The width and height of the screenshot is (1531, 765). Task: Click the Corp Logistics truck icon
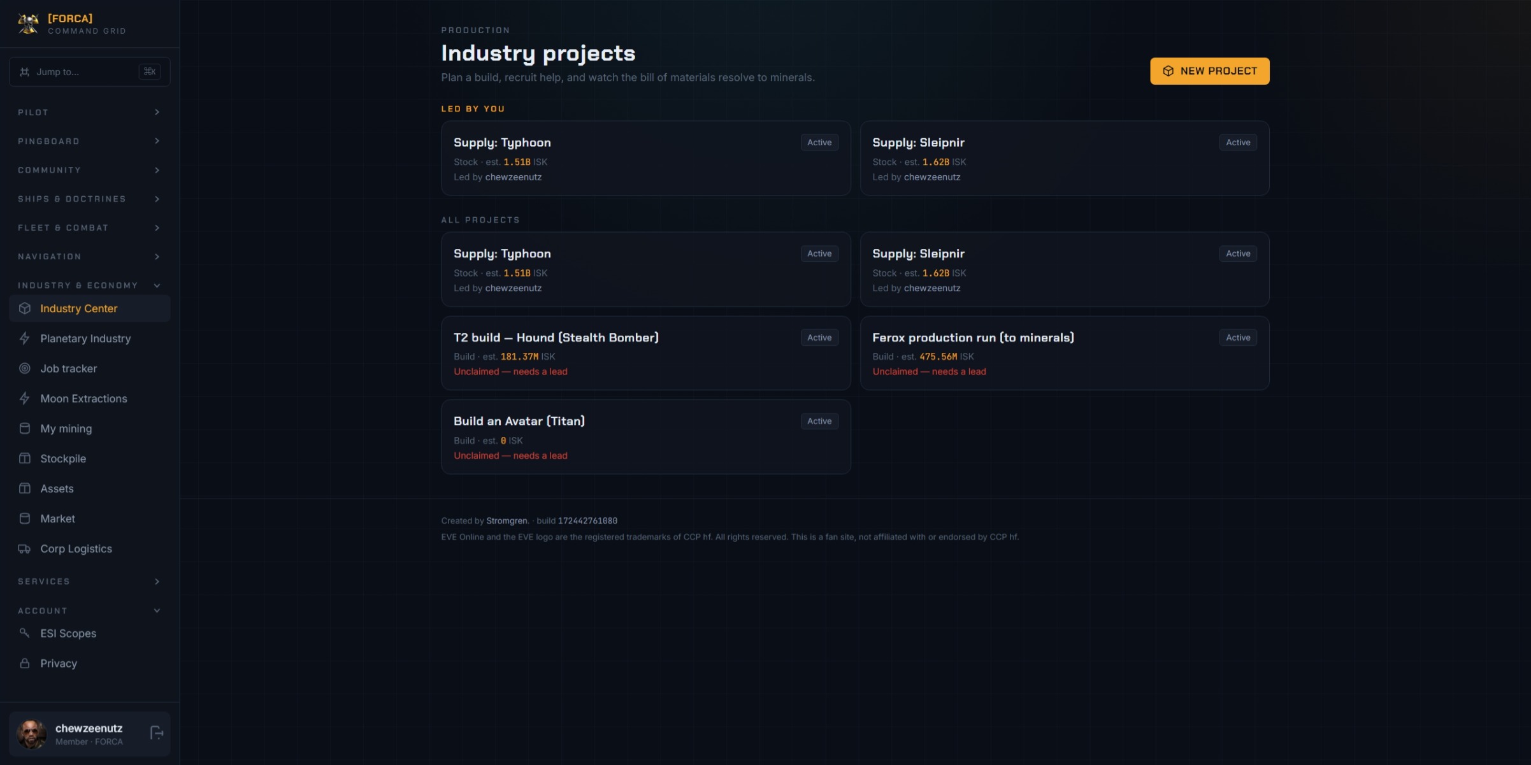click(25, 548)
